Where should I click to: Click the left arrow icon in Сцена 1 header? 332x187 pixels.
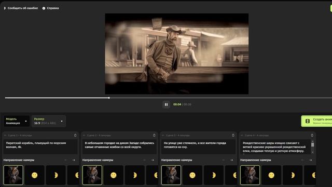[x=5, y=135]
